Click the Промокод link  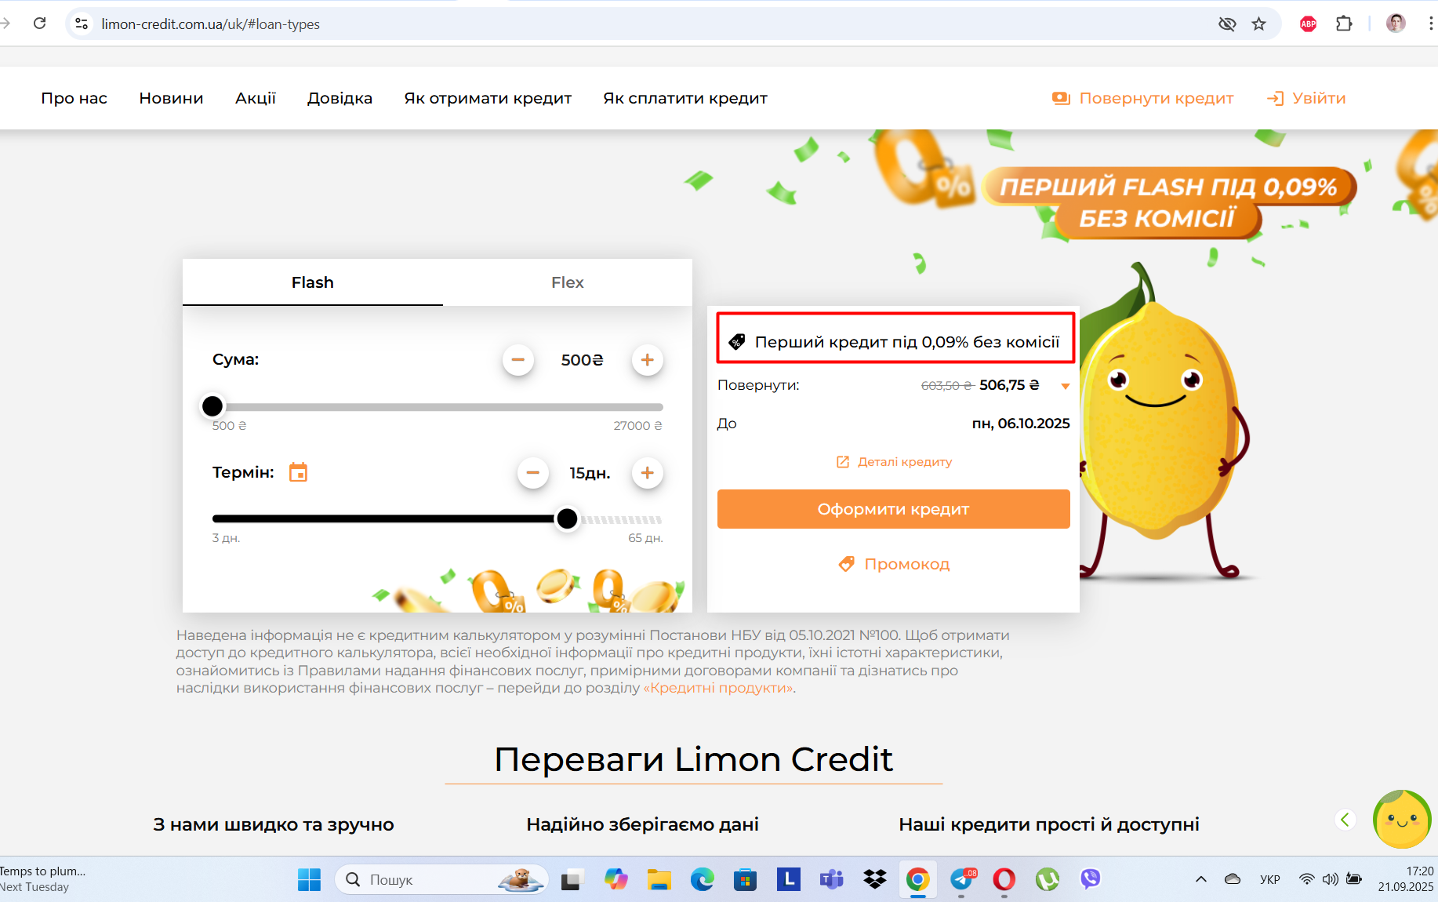(895, 564)
